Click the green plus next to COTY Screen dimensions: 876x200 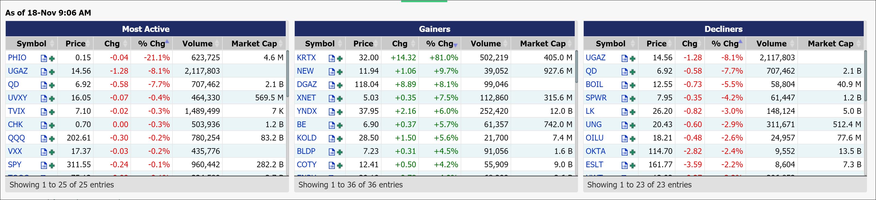(340, 165)
